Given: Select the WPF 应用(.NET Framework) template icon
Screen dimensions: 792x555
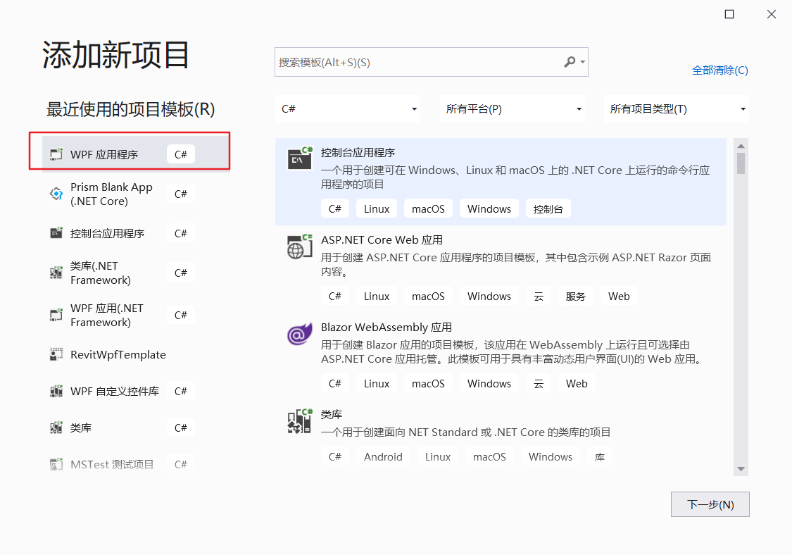Looking at the screenshot, I should tap(56, 315).
